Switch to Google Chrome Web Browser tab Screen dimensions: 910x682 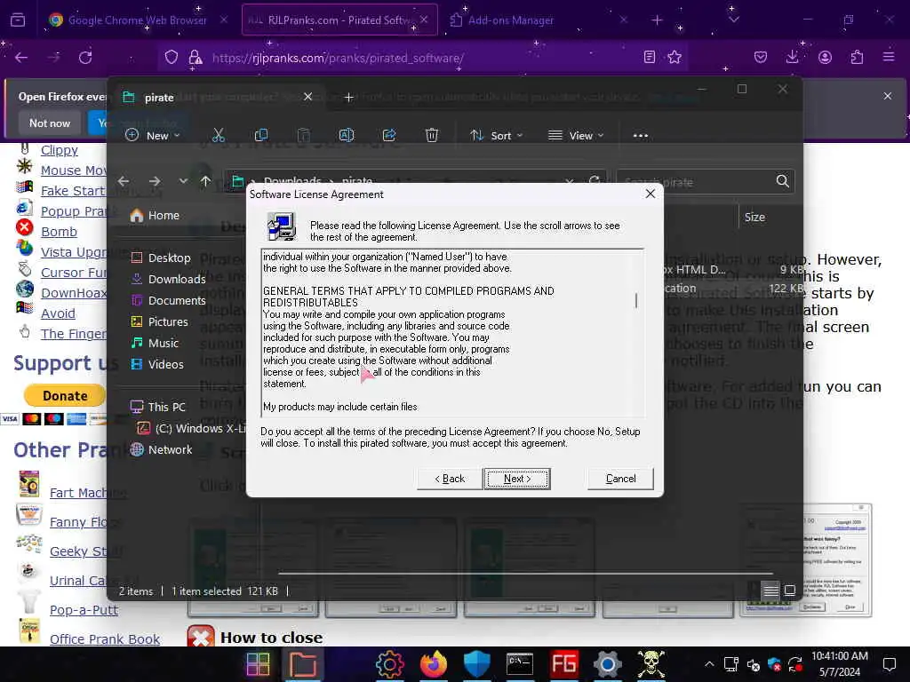coord(138,20)
